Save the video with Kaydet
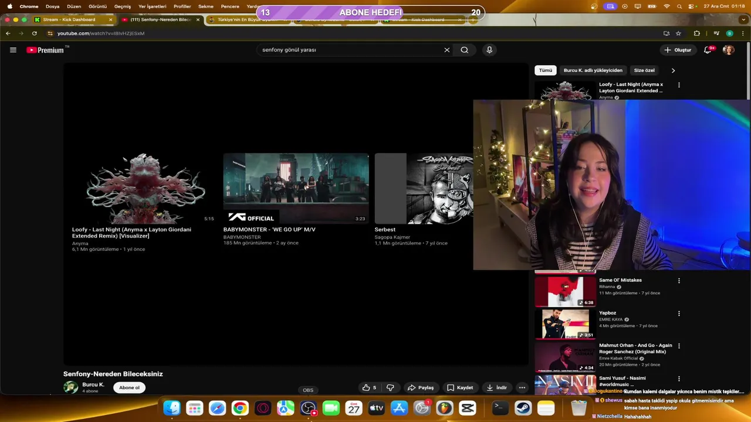 460,387
